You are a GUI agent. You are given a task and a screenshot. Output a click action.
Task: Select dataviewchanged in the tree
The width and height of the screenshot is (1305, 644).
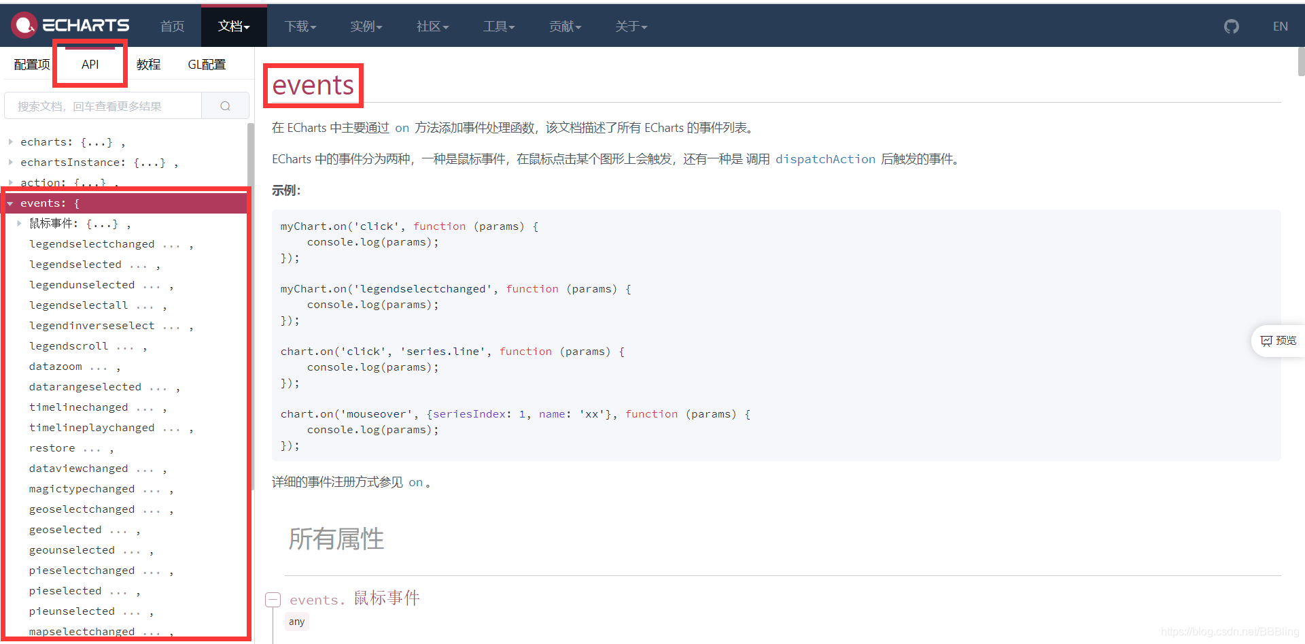(78, 469)
